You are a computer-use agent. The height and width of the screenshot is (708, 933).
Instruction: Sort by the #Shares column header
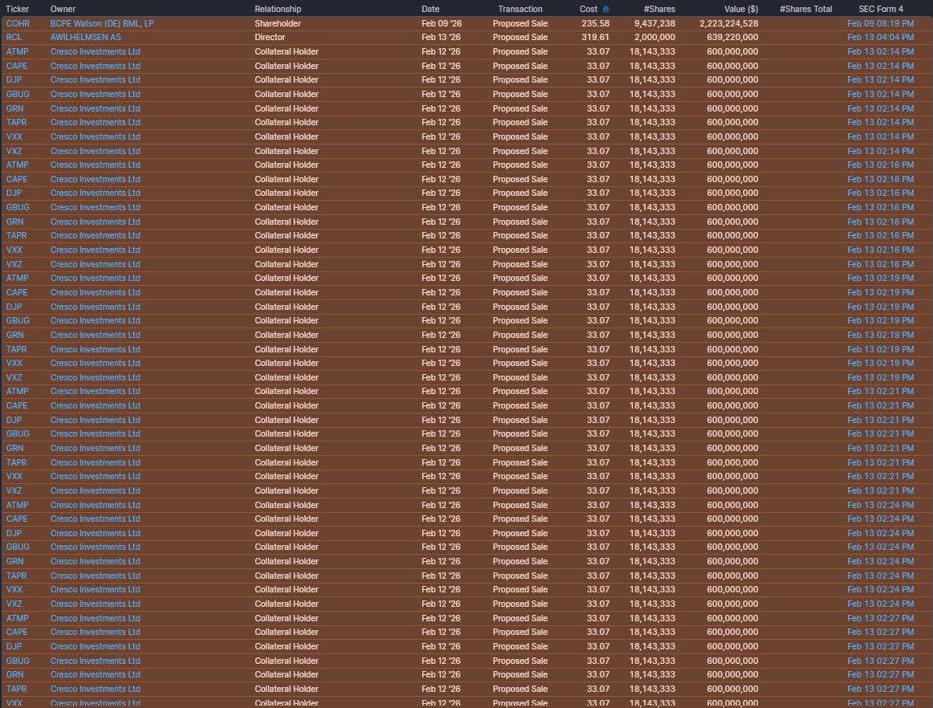click(659, 9)
